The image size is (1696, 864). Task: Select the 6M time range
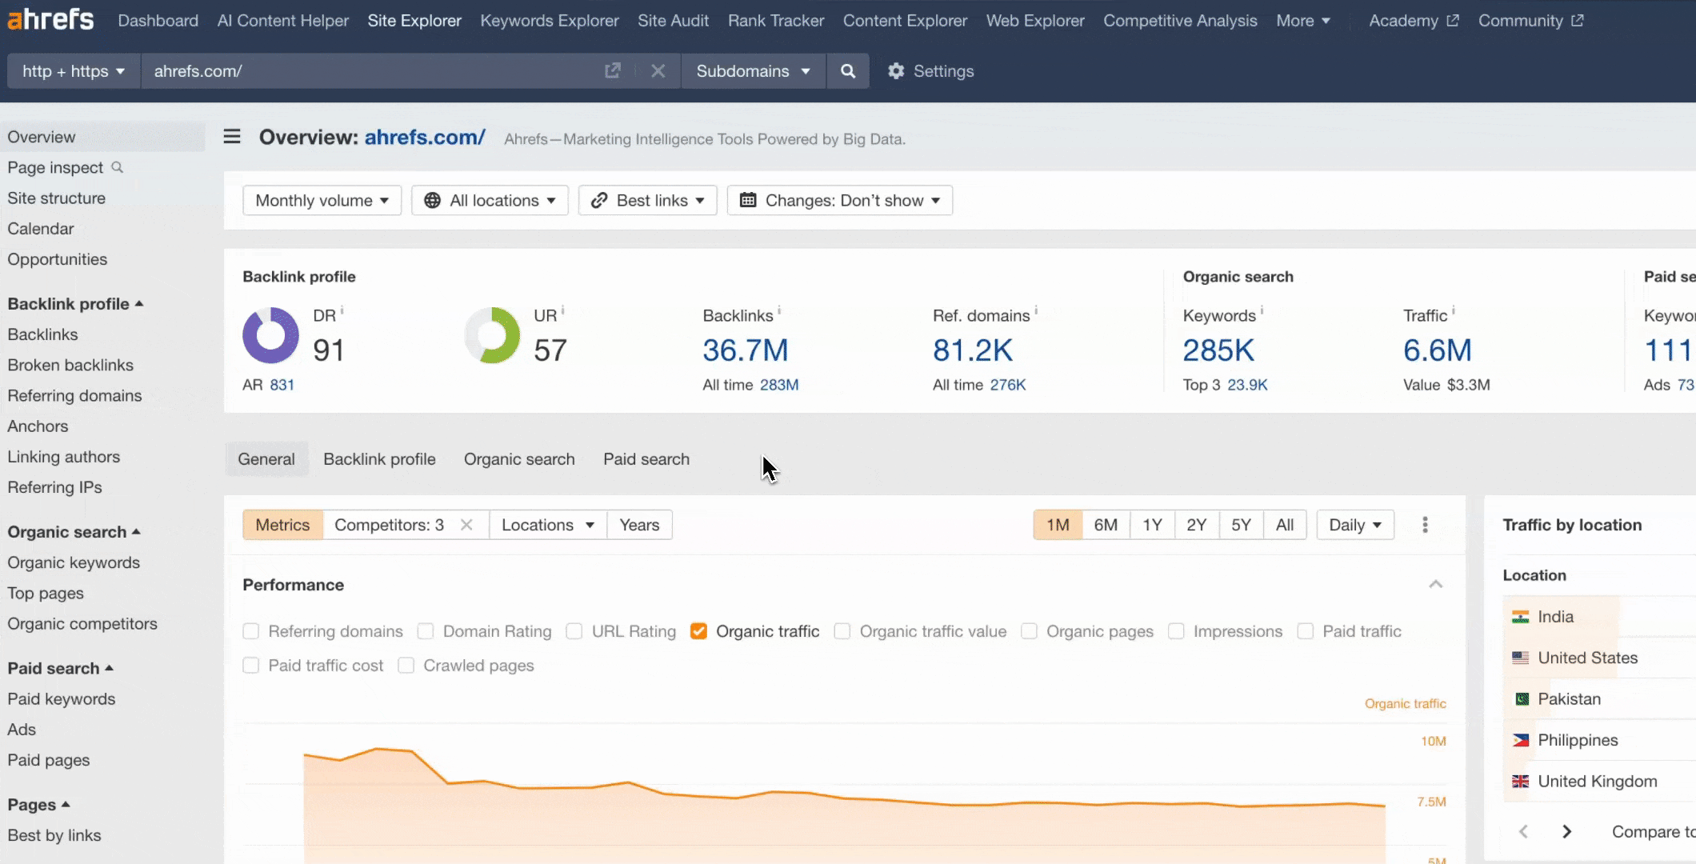click(1106, 524)
